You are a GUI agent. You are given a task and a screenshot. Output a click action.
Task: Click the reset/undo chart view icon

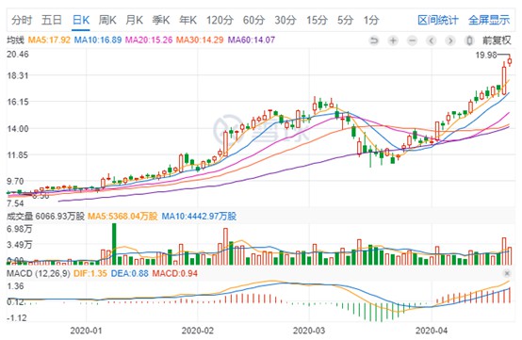(x=374, y=40)
